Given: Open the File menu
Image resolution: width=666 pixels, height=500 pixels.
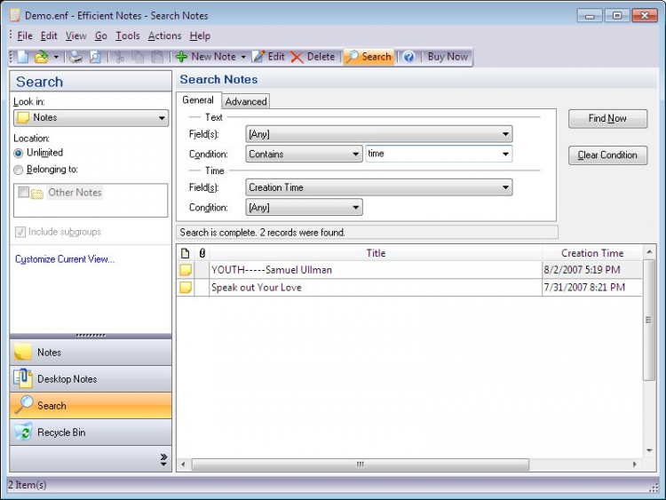Looking at the screenshot, I should point(25,36).
